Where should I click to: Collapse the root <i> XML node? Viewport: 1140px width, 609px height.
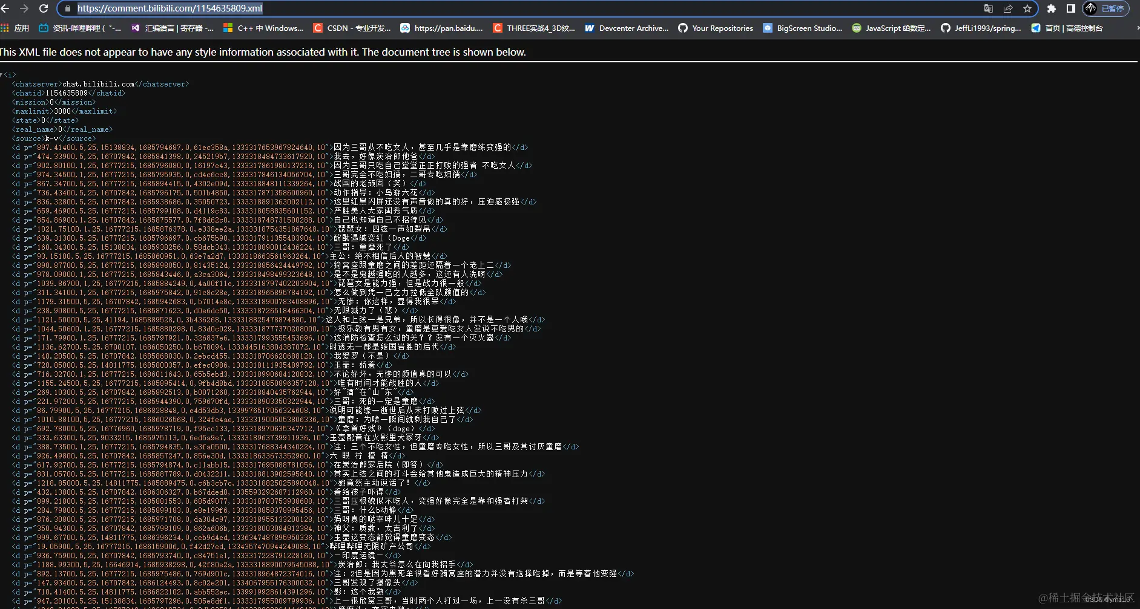2,75
